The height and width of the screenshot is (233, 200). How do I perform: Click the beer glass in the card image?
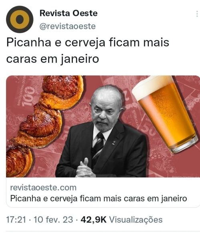coord(166,114)
